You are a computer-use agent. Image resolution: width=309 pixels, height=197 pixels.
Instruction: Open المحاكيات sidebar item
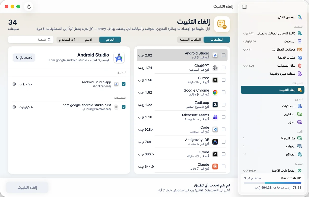pos(272,106)
